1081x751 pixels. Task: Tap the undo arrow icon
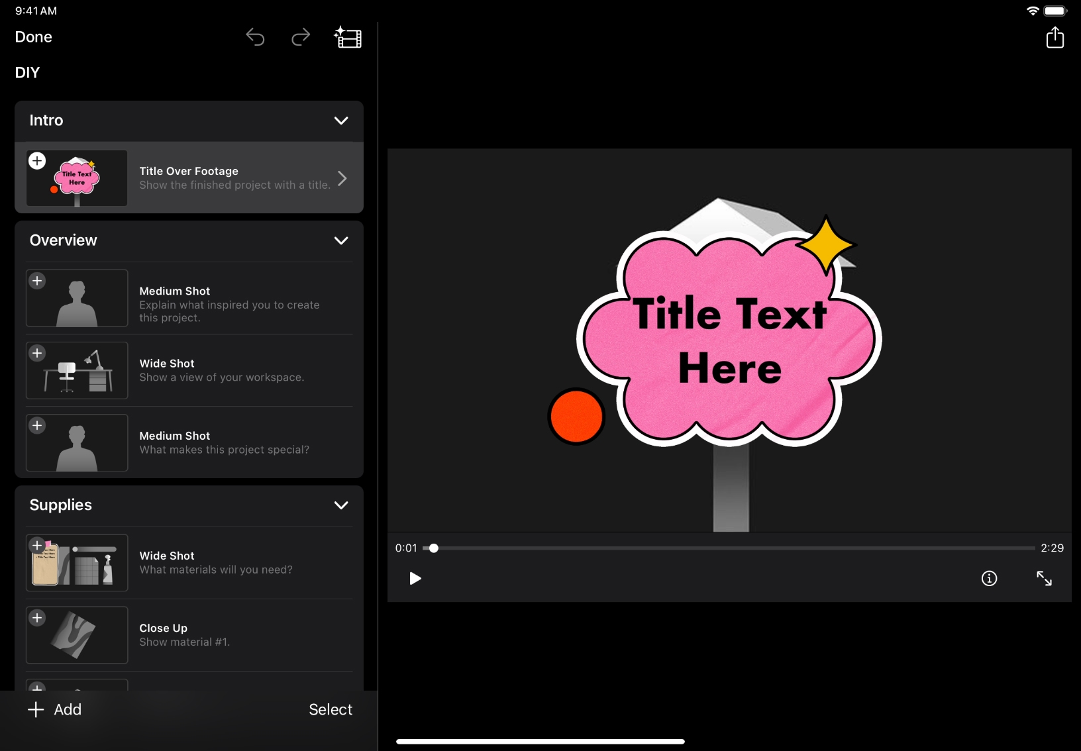coord(255,38)
